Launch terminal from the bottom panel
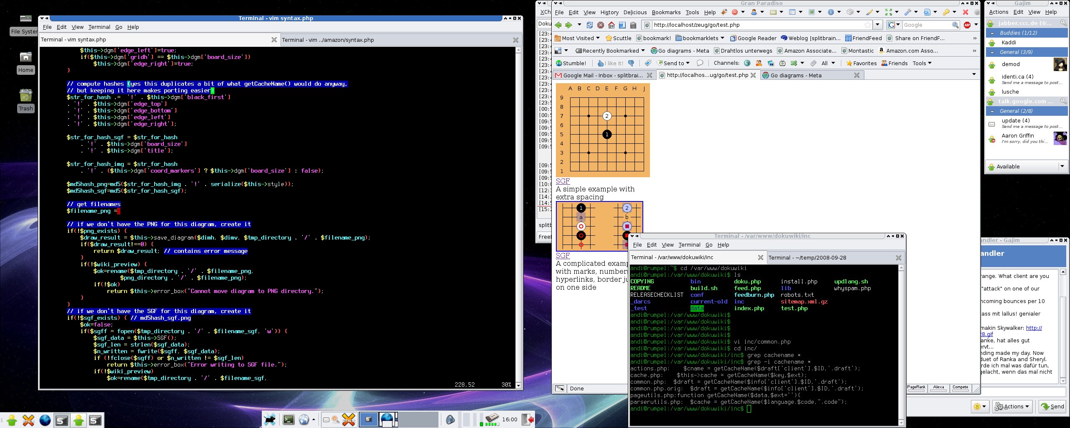Viewport: 1070px width, 428px height. [x=288, y=419]
